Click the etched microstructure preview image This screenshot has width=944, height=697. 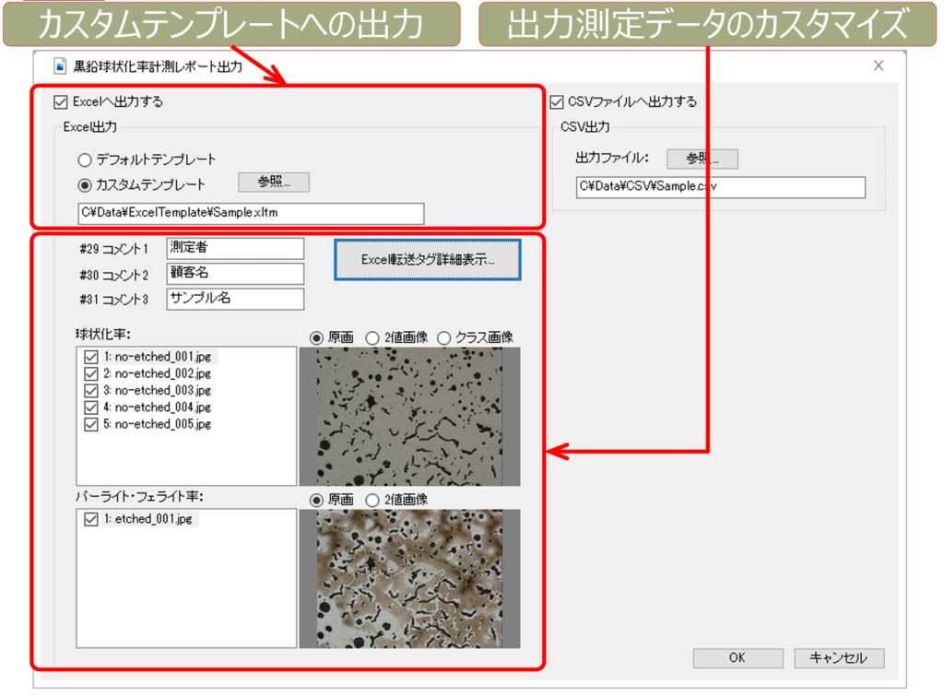coord(409,578)
